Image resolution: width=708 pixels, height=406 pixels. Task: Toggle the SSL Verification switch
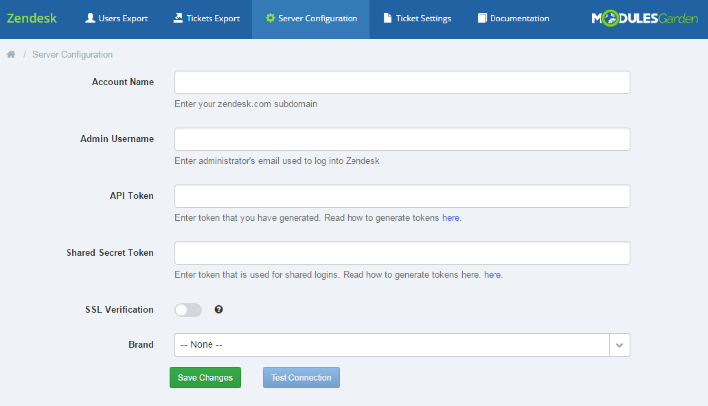188,310
